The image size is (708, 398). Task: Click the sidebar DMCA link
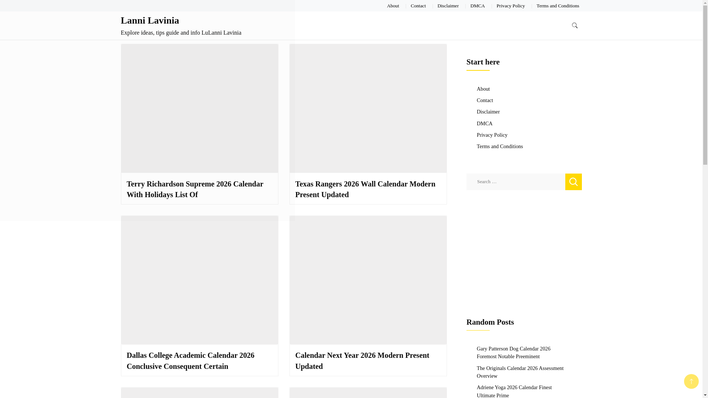tap(484, 123)
